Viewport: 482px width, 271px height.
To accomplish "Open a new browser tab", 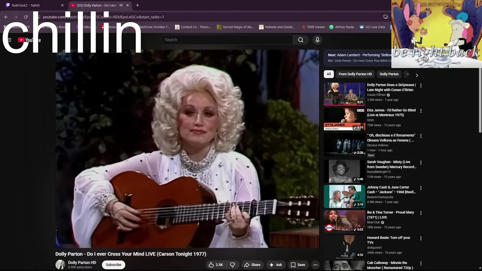I will point(137,5).
